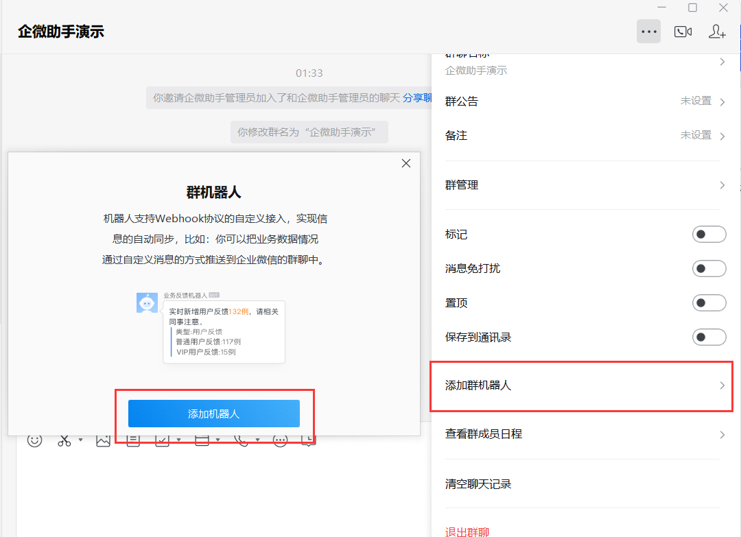This screenshot has width=741, height=537.
Task: Toggle the 保存到通讯录 switch
Action: [x=709, y=337]
